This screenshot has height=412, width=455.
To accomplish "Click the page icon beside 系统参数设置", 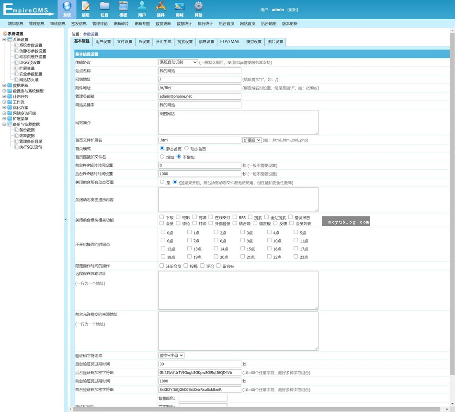I will 17,45.
